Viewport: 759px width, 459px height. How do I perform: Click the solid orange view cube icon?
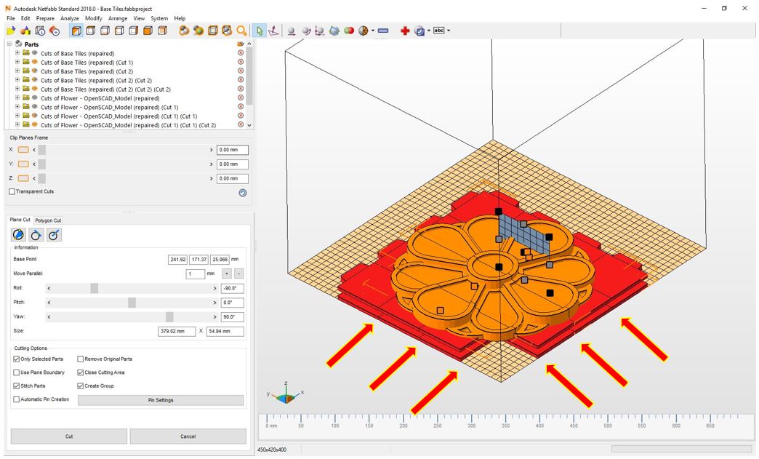pos(148,31)
